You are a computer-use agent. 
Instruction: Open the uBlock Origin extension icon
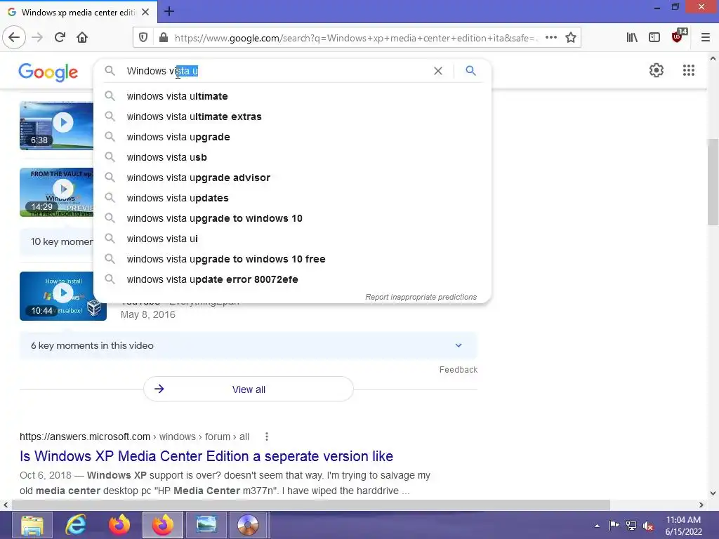click(678, 36)
